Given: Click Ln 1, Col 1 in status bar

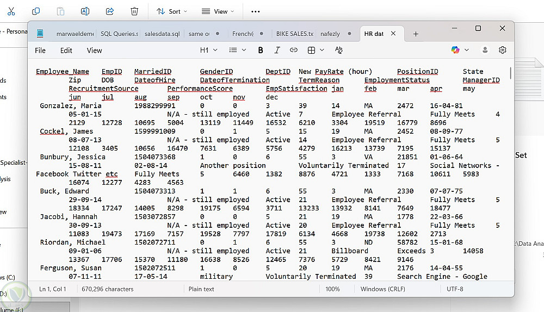Looking at the screenshot, I should 52,289.
